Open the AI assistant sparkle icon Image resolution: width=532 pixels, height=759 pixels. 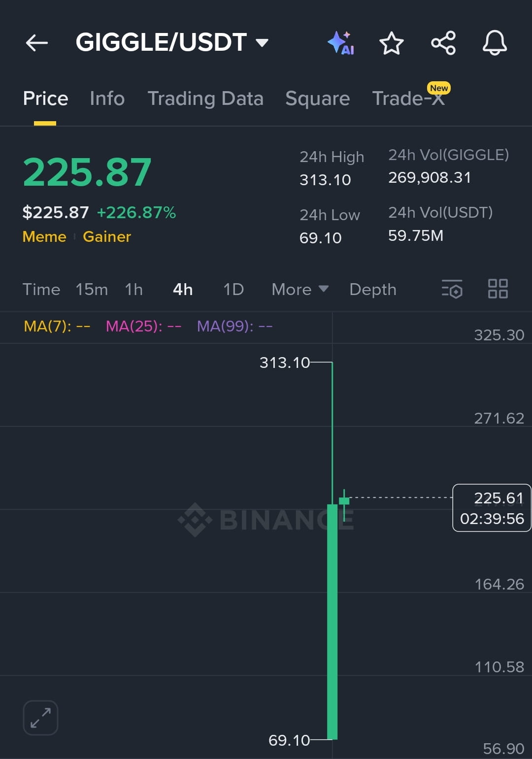pos(341,43)
